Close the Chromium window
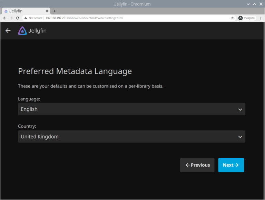265x200 pixels. click(261, 4)
